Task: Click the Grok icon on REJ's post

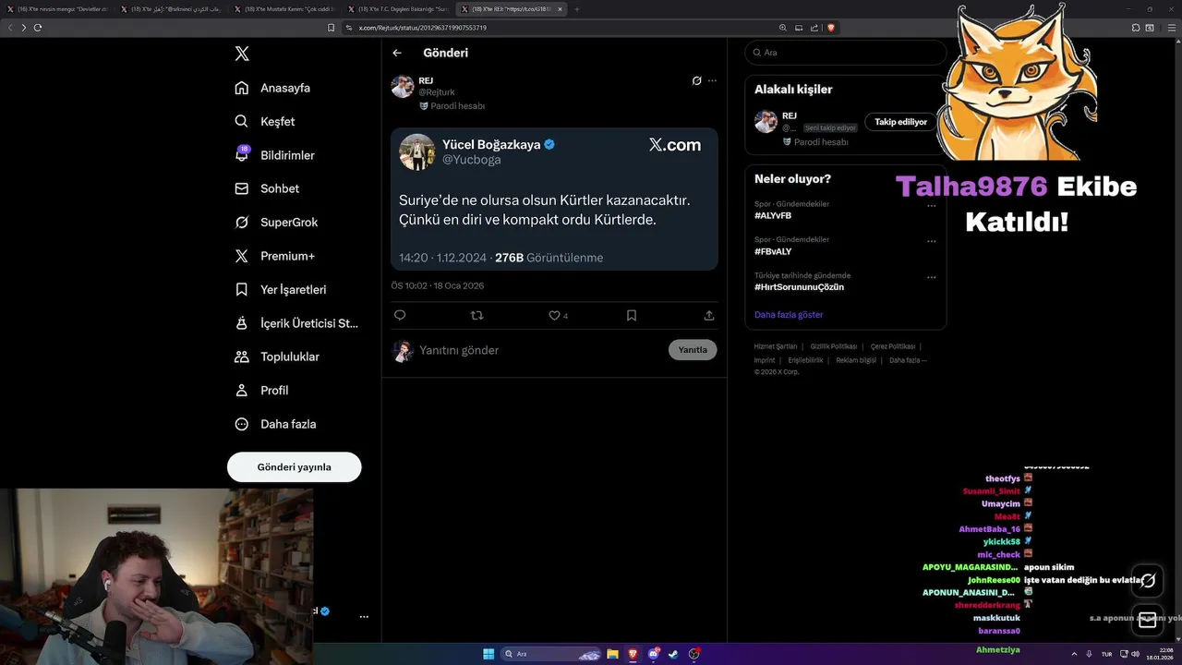Action: 697,80
